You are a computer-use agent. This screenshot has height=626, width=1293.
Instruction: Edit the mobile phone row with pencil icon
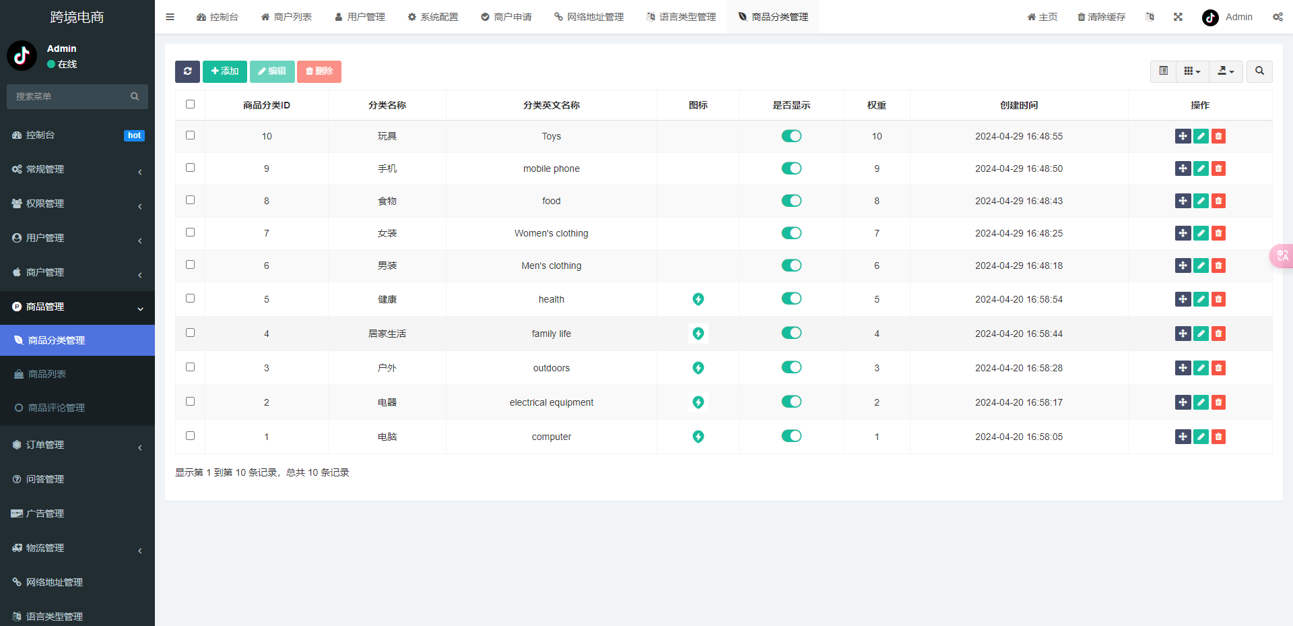[x=1201, y=168]
